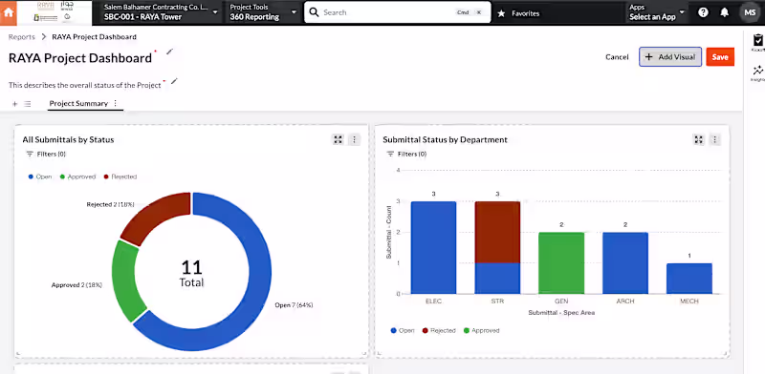This screenshot has width=765, height=374.
Task: Click 'RAYA Project Dashboard' breadcrumb text
Action: tap(94, 37)
